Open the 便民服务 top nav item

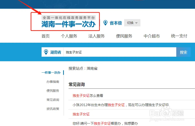[124, 36]
